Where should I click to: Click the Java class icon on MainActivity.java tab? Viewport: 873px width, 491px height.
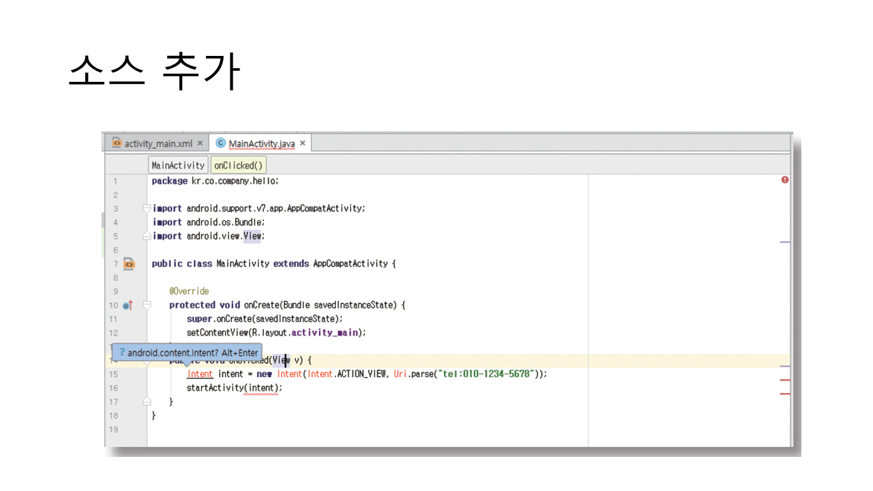click(220, 143)
